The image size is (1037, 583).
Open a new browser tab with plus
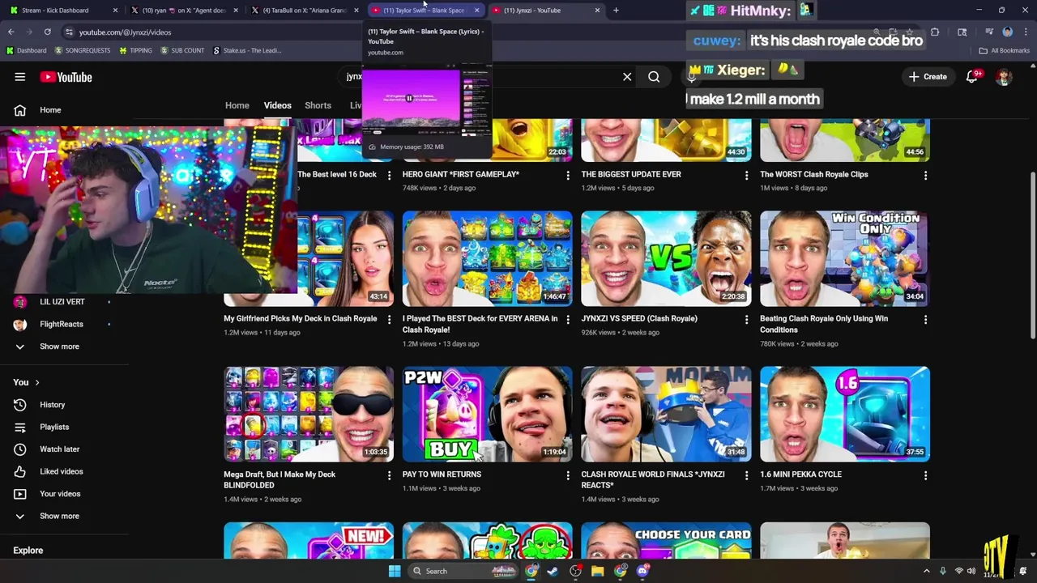616,10
